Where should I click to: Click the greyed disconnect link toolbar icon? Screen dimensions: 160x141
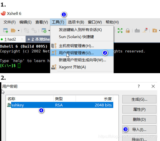coord(34,31)
